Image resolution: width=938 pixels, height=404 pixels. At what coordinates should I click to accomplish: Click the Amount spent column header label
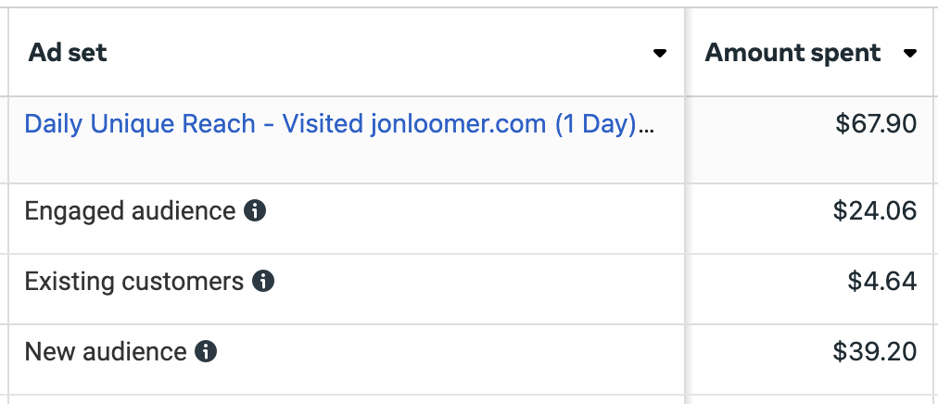coord(792,53)
